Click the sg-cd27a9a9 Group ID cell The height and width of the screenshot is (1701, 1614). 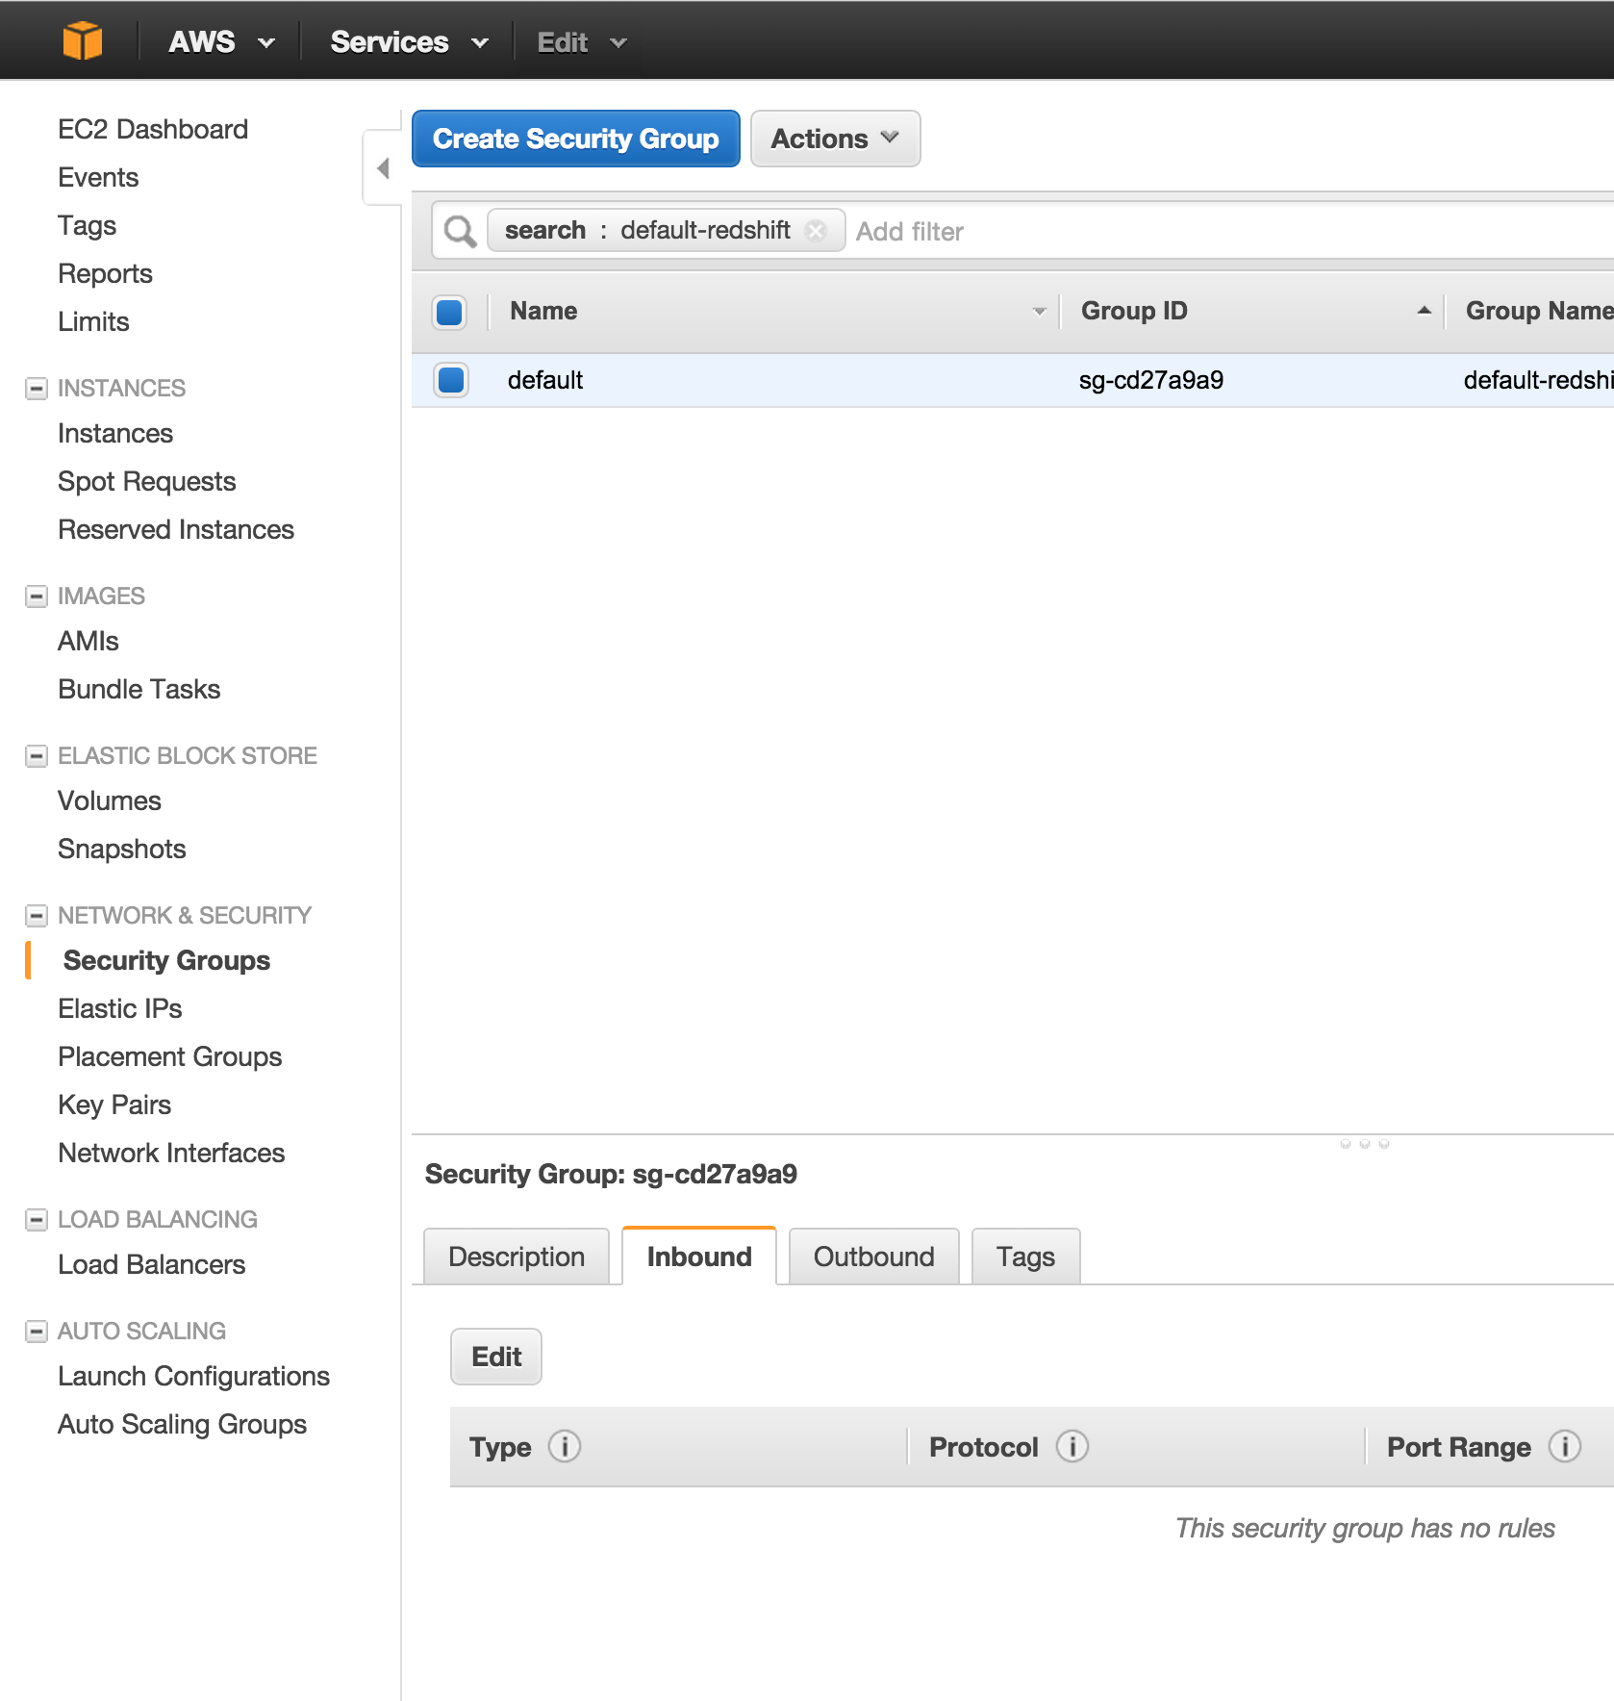pos(1151,380)
